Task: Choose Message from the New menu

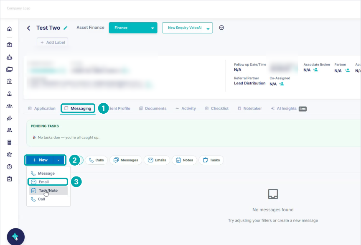Action: [x=48, y=174]
